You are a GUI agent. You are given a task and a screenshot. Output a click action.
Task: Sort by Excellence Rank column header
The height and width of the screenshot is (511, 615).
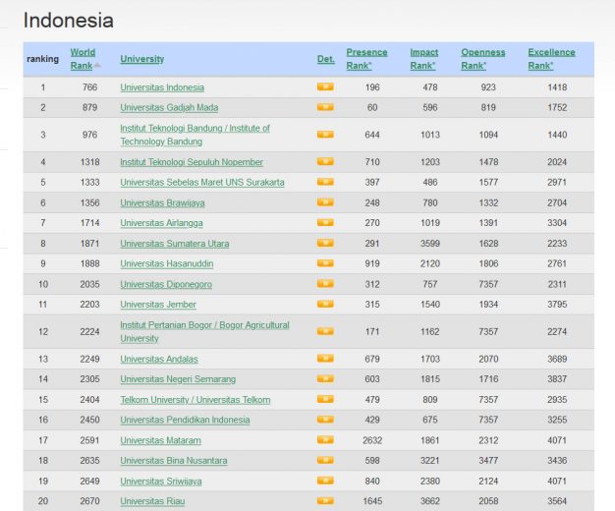pos(550,58)
